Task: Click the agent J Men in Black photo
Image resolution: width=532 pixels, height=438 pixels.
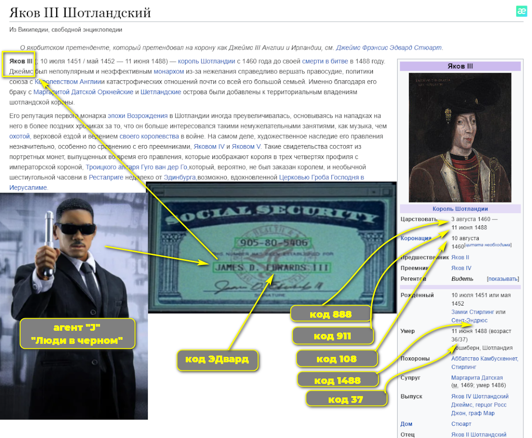Action: 73,306
